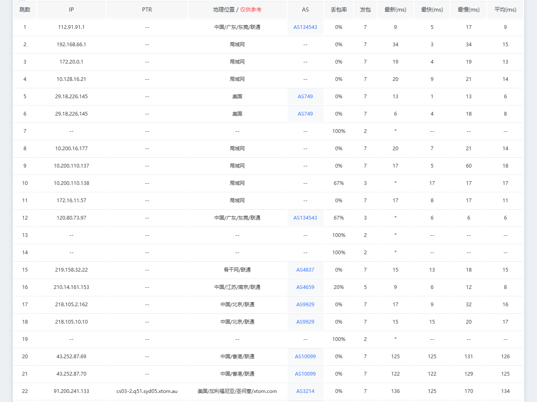Click the IP column header
The height and width of the screenshot is (402, 537).
coord(71,9)
